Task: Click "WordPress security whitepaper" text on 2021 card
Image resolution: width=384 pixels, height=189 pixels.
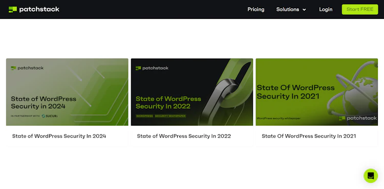Action: (x=279, y=119)
